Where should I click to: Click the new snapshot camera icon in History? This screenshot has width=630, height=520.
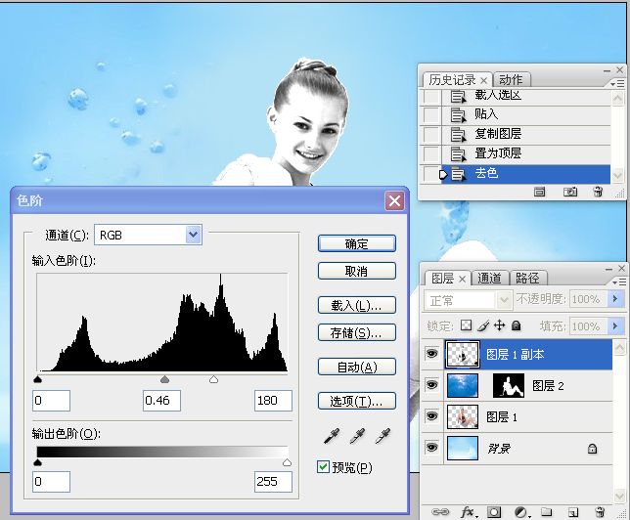[x=570, y=193]
